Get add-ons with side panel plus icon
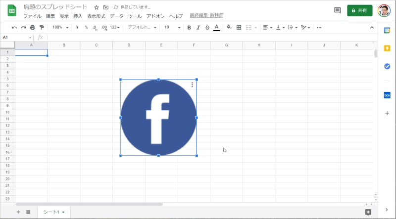 387,113
